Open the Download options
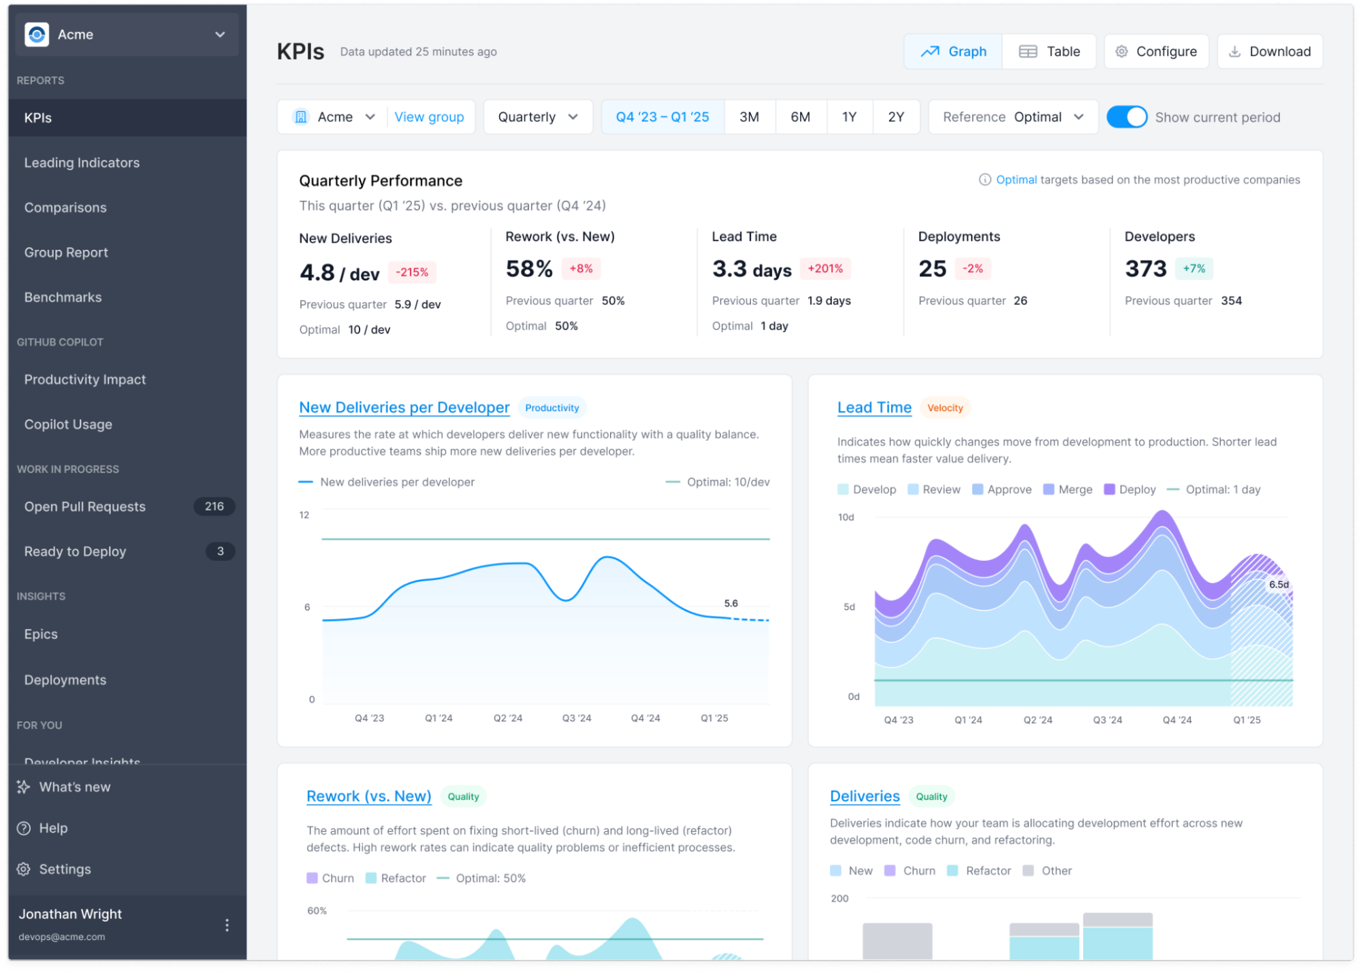 [x=1269, y=51]
